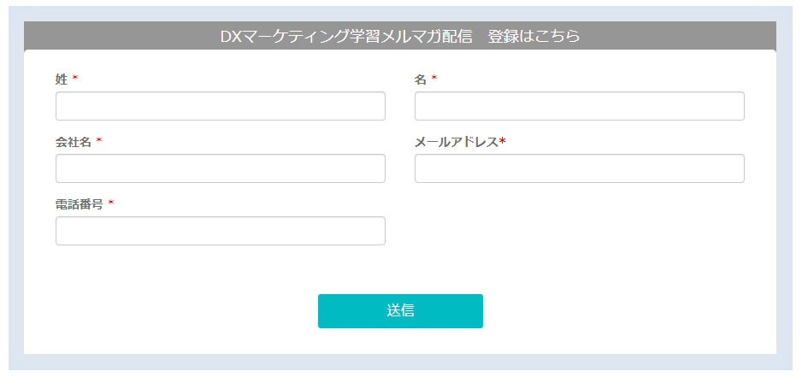802x383 pixels.
Task: Click empty white area right of 電話番号 field
Action: (x=580, y=231)
